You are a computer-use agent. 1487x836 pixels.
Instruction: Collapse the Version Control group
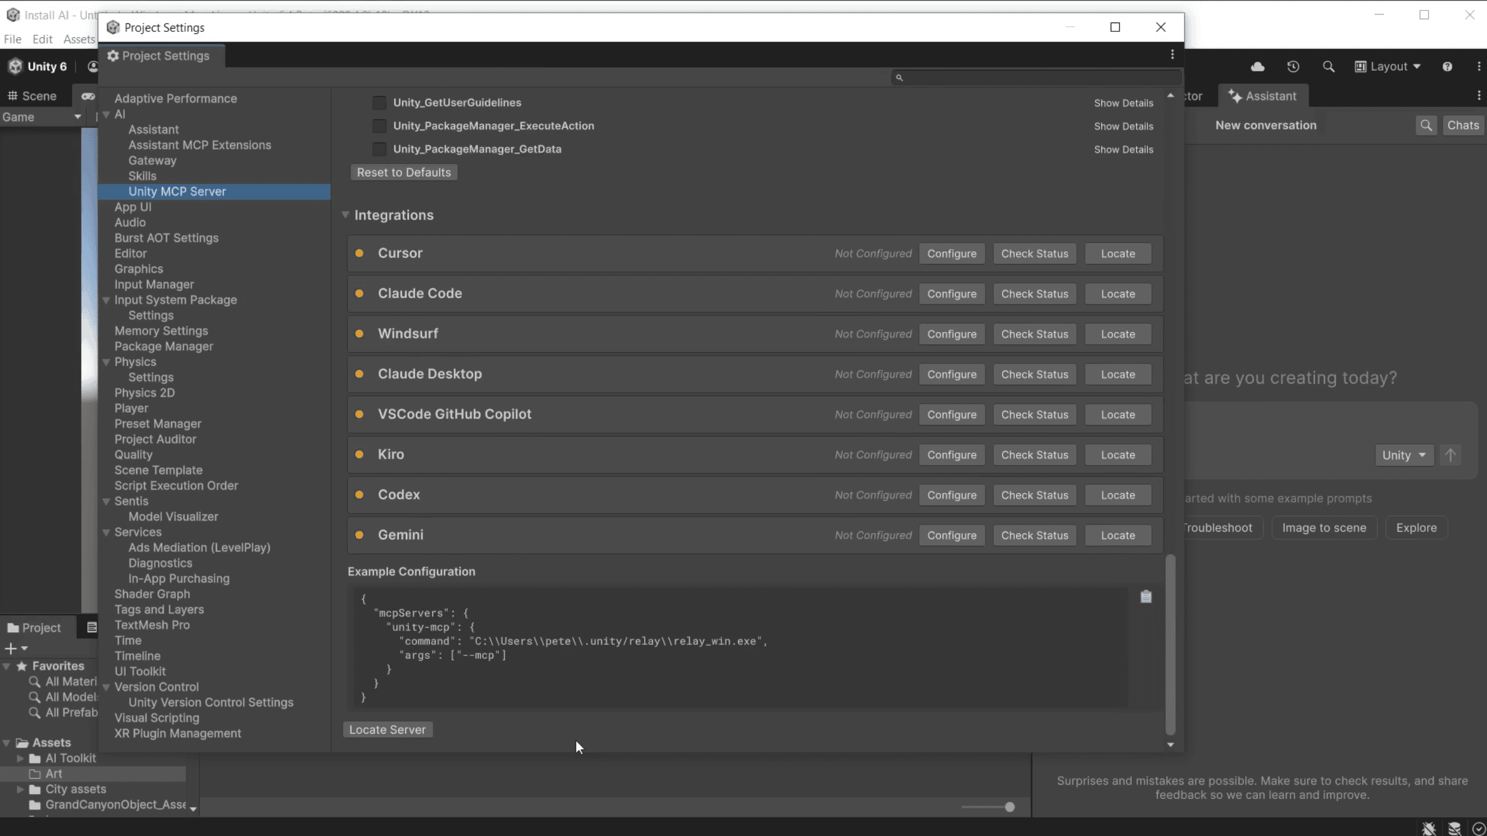click(x=106, y=687)
